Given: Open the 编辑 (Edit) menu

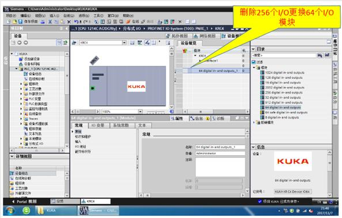Looking at the screenshot, I should [x=25, y=16].
